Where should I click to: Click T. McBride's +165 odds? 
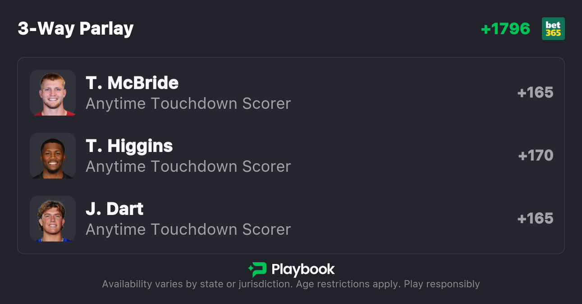coord(535,93)
